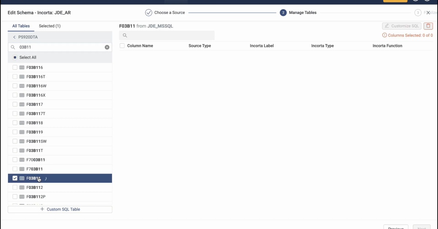Click the column search input field
This screenshot has height=229, width=438.
[x=167, y=35]
